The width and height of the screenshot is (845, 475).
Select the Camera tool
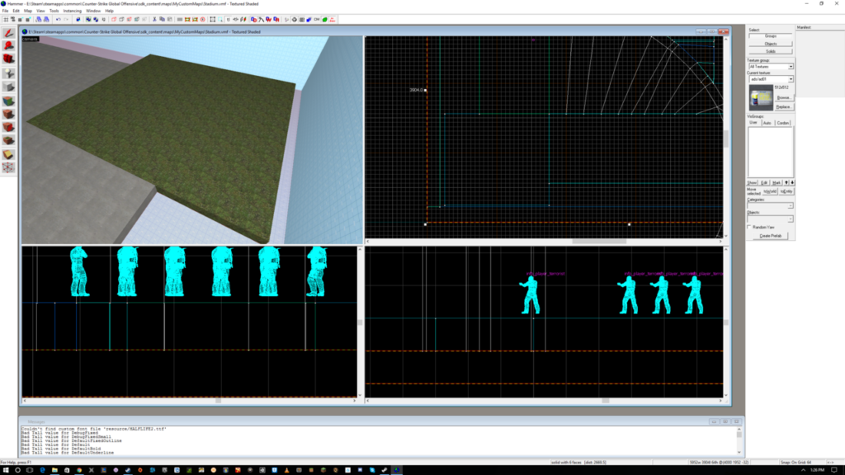click(x=8, y=59)
